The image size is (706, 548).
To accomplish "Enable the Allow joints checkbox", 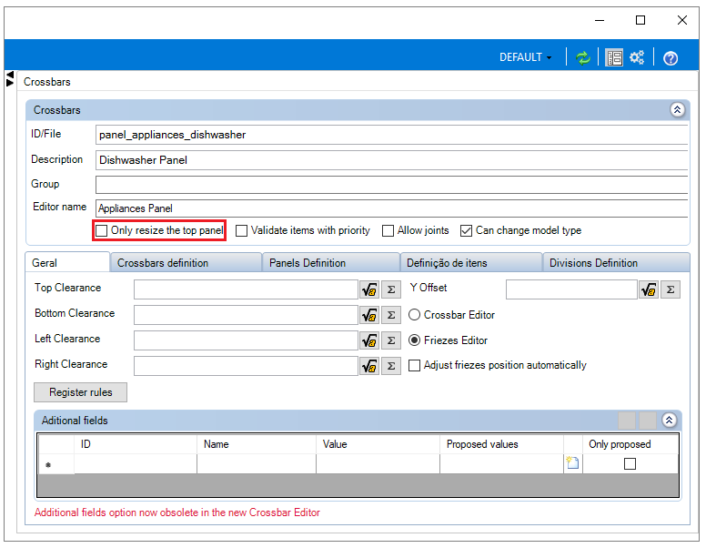I will pos(388,230).
